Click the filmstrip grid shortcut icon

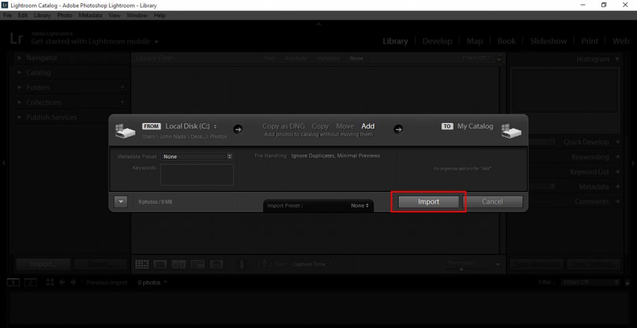[x=50, y=283]
